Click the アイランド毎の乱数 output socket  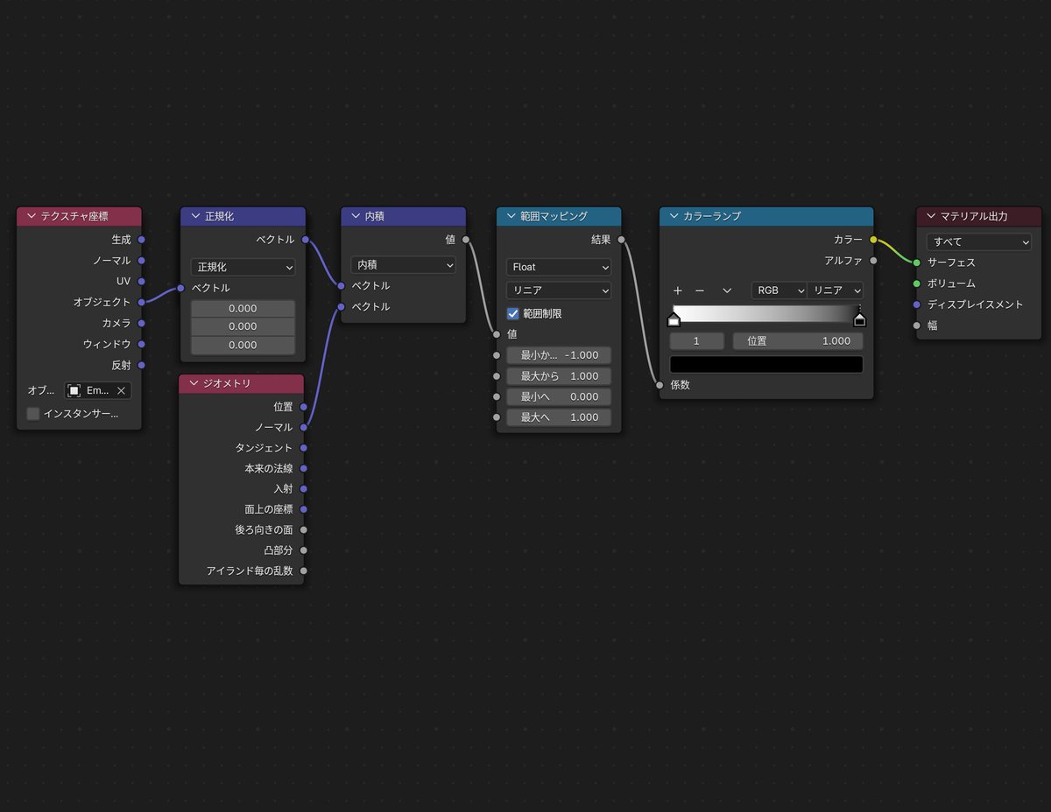pyautogui.click(x=304, y=570)
